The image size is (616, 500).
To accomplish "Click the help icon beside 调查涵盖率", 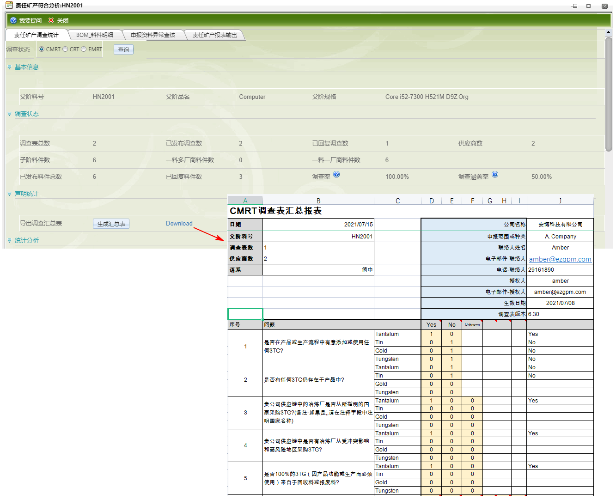I will (495, 174).
